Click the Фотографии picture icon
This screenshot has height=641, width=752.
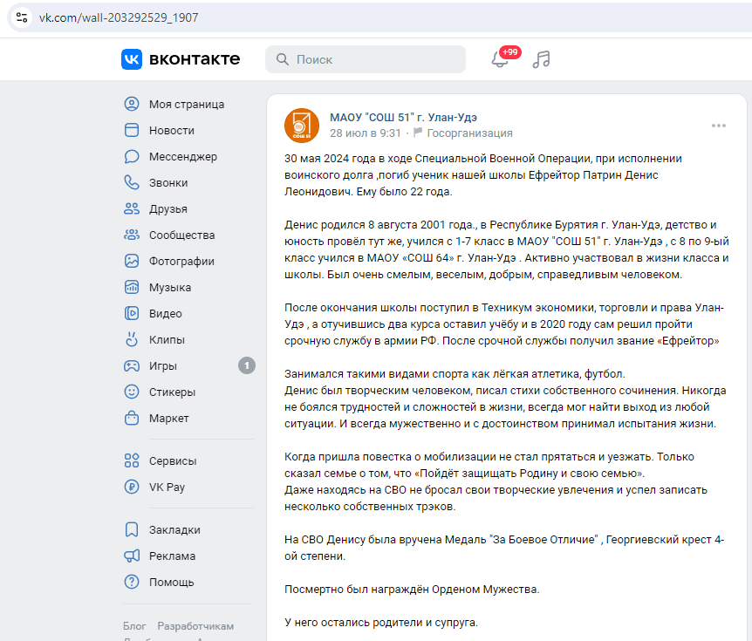[132, 262]
